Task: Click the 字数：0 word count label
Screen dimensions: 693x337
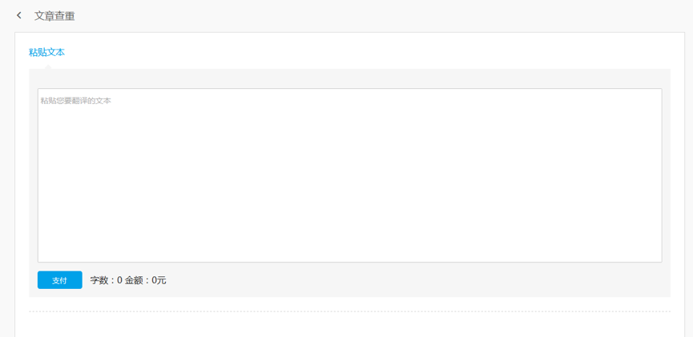Action: click(106, 280)
